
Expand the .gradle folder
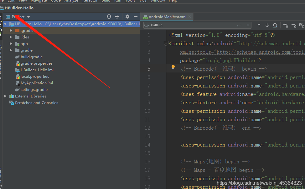11,31
